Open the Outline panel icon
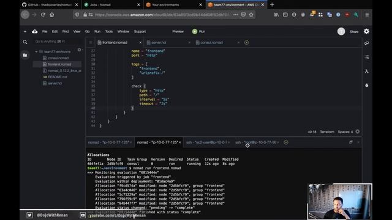 [366, 57]
